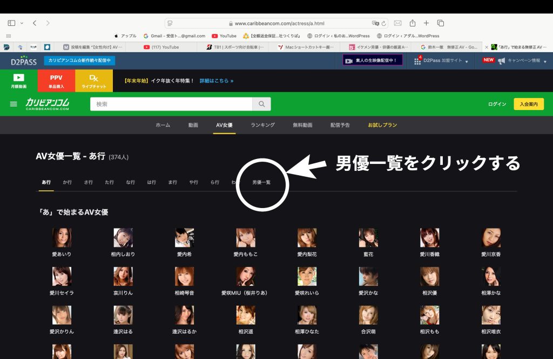This screenshot has height=359, width=553.
Task: Open a new tab with the plus icon
Action: (427, 23)
